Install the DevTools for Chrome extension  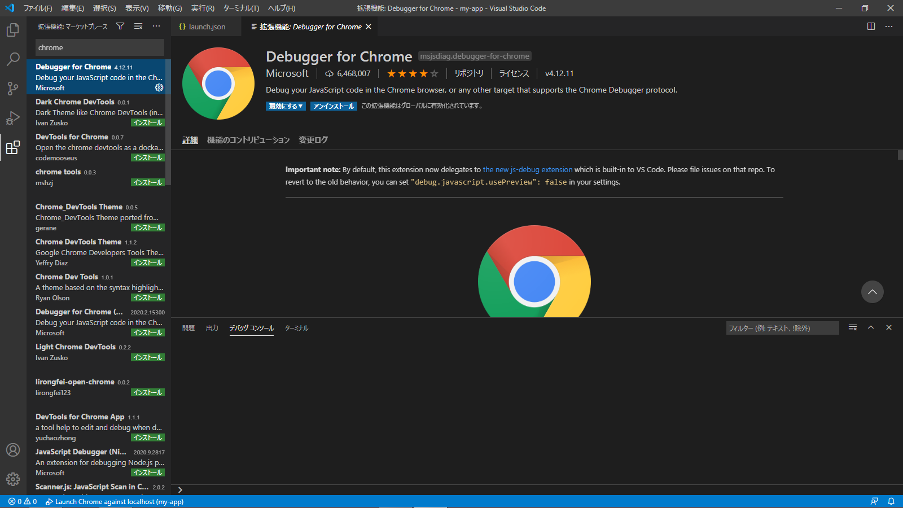pos(148,157)
